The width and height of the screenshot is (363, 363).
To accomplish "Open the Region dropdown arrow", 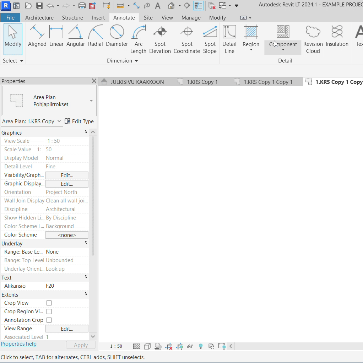I will 251,50.
